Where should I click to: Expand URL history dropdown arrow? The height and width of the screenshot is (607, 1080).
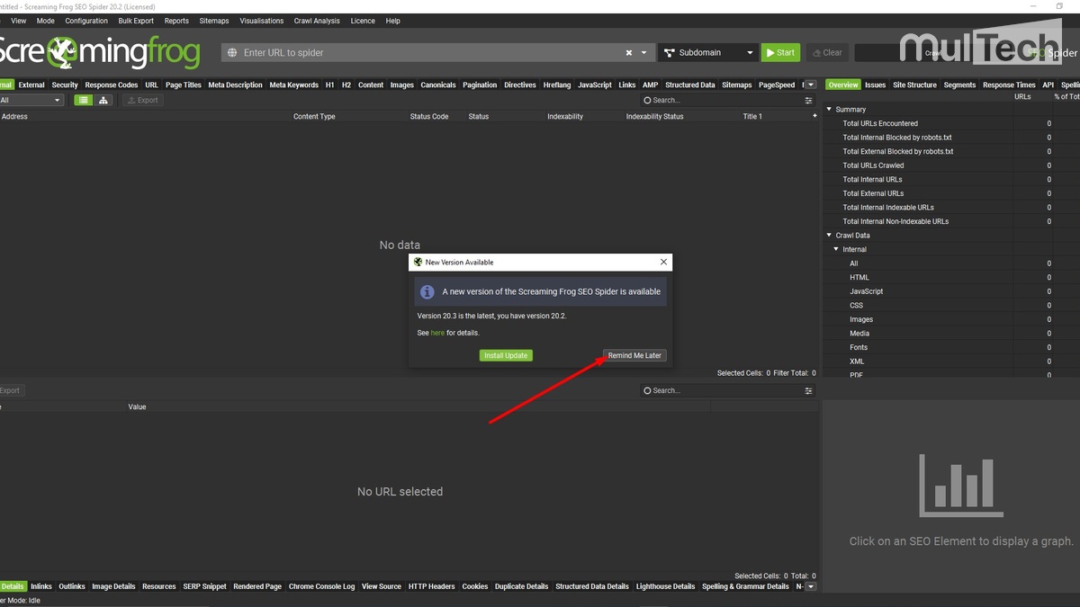[643, 53]
